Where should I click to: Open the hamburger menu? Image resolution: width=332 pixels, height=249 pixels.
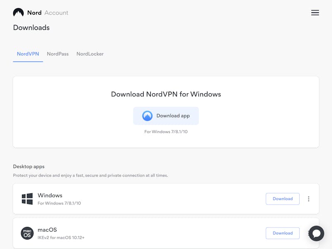tap(315, 13)
